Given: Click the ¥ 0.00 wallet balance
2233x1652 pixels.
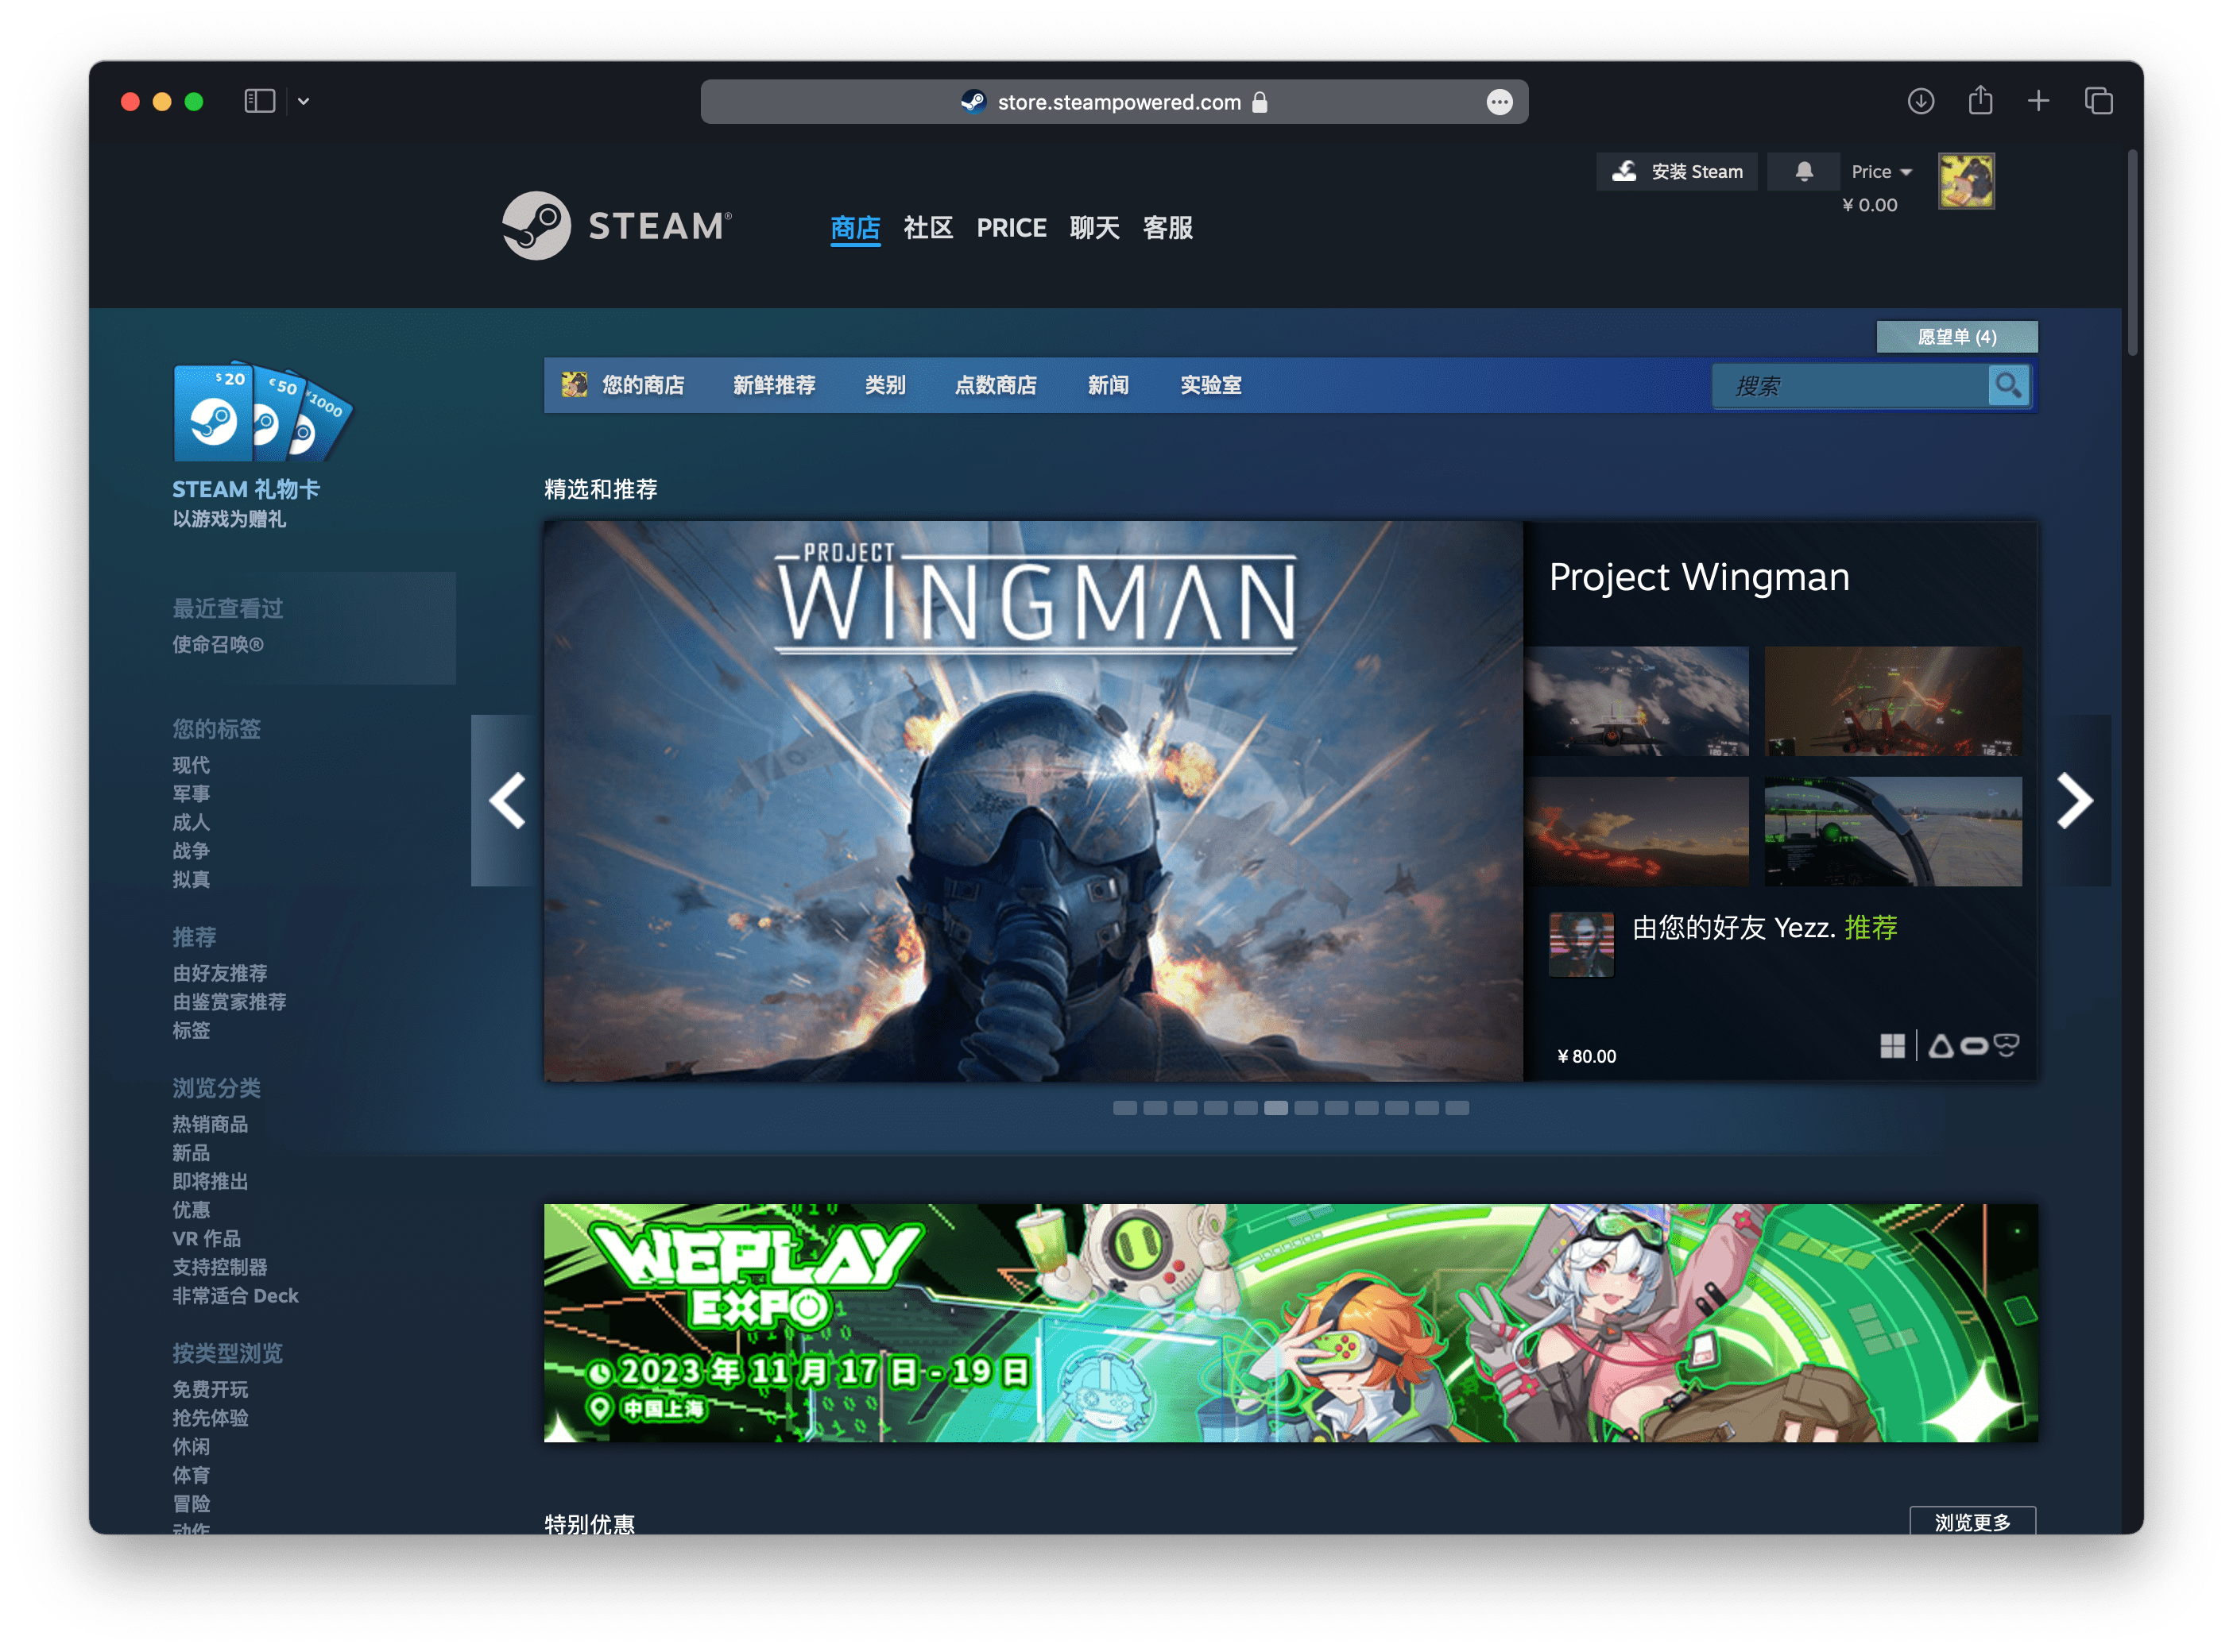Looking at the screenshot, I should coord(1869,205).
